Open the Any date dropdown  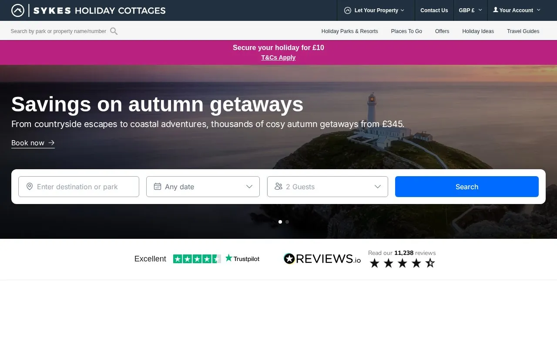point(203,187)
